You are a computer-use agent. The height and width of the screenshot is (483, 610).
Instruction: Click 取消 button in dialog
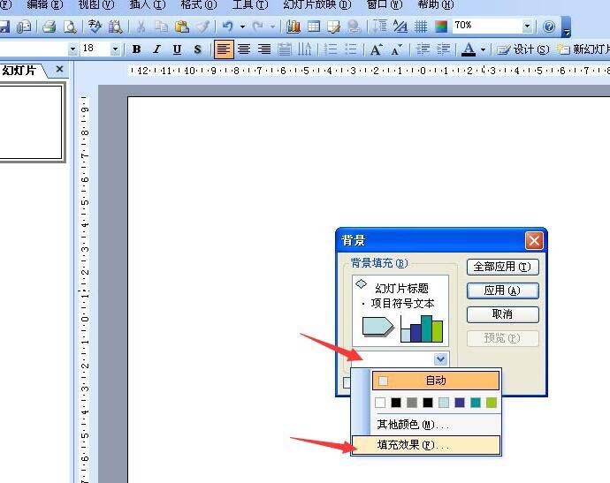(503, 314)
